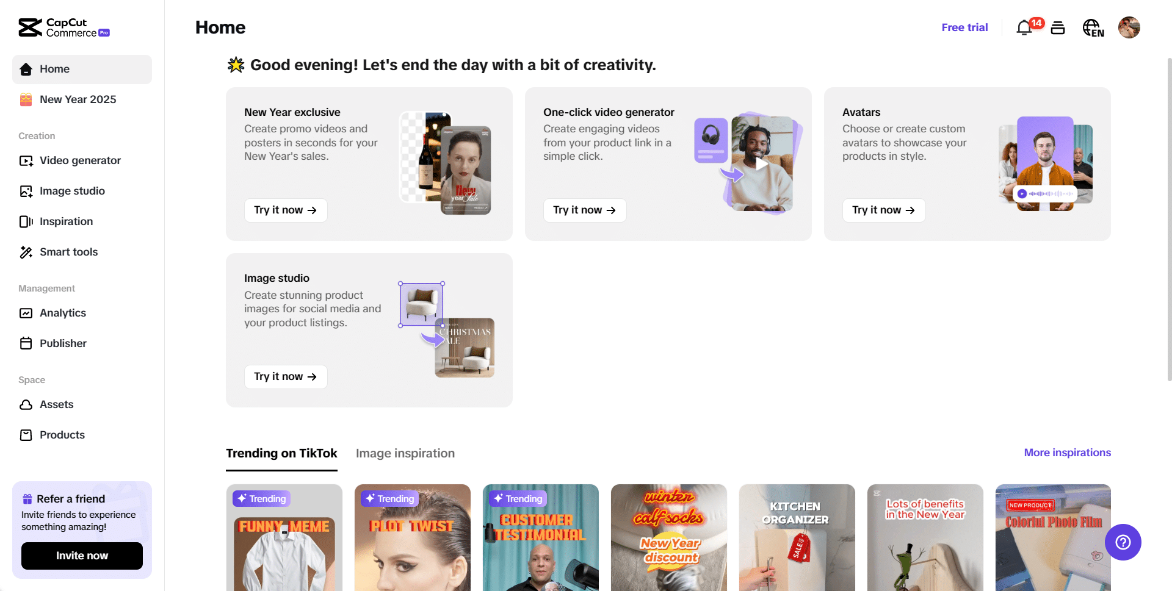1172x591 pixels.
Task: Open the More inspirations link
Action: [x=1068, y=453]
